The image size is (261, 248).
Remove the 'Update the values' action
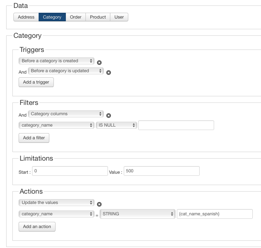pos(99,204)
